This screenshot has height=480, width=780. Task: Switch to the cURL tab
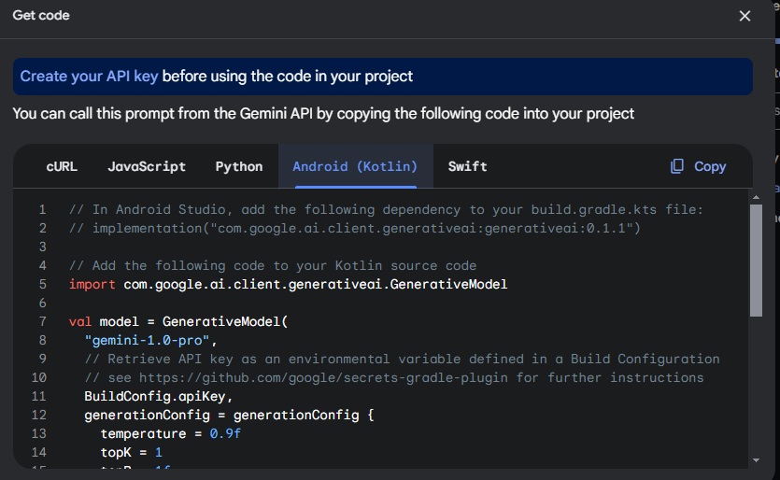click(62, 166)
